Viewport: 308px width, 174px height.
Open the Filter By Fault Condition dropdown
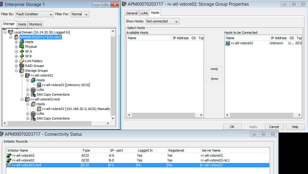pos(34,14)
